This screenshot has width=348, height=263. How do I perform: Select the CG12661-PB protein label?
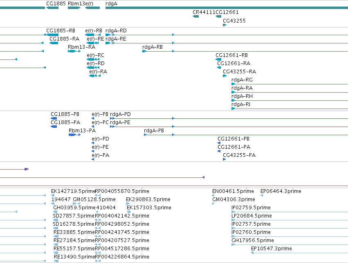coord(233,139)
